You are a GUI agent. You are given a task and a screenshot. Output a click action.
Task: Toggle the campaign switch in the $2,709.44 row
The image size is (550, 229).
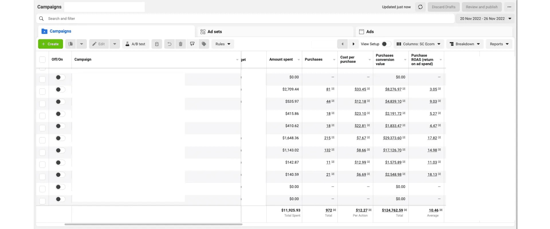(x=60, y=90)
